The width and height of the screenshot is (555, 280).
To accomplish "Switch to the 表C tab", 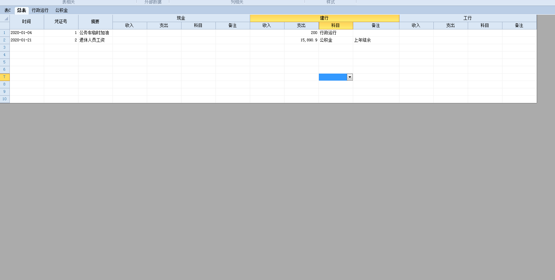I will point(7,11).
